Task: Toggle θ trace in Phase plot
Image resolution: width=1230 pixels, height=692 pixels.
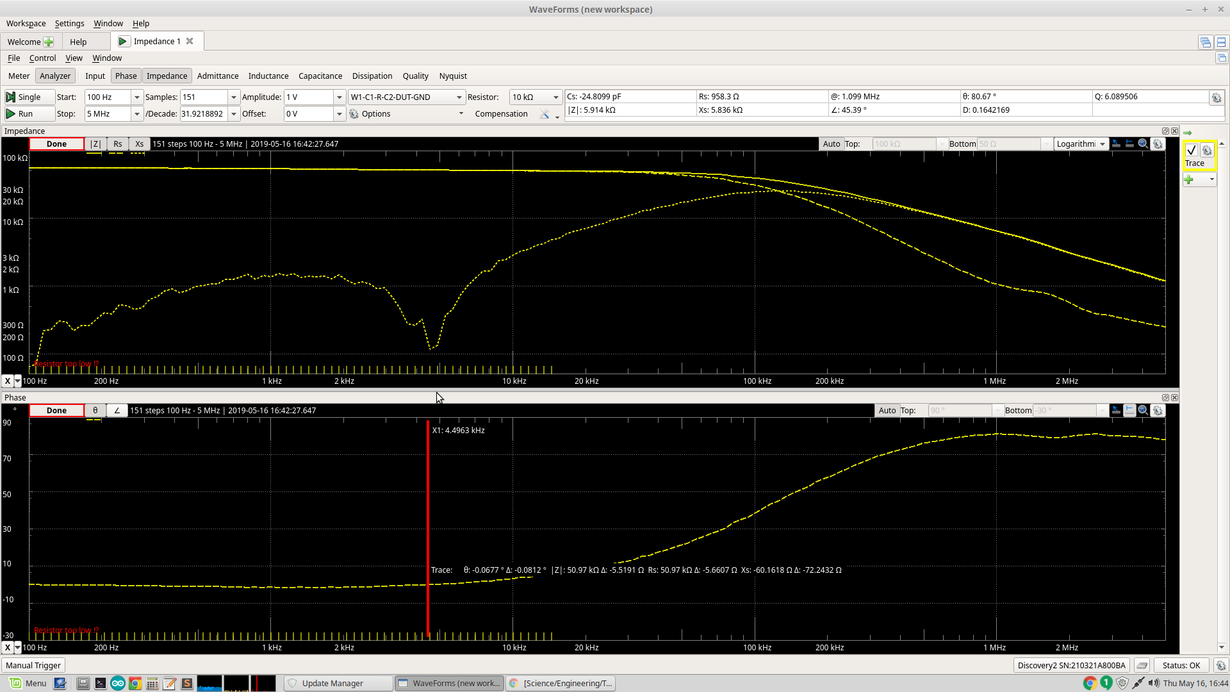Action: coord(95,410)
